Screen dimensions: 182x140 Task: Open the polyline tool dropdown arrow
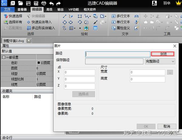click(x=90, y=16)
